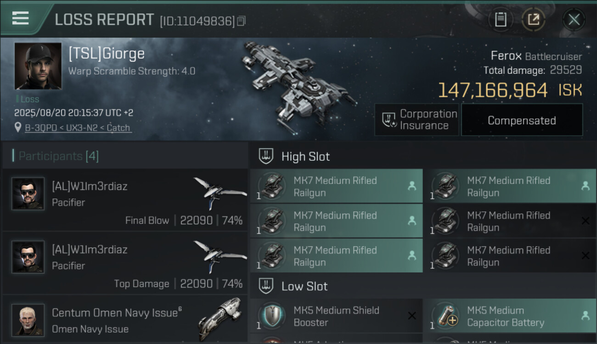Close the Loss Report window
The height and width of the screenshot is (344, 597).
pos(574,20)
